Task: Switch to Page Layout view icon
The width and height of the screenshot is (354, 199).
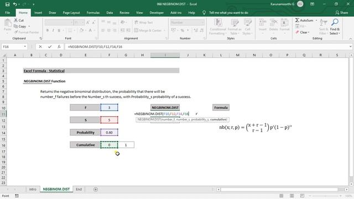Action: (x=291, y=196)
